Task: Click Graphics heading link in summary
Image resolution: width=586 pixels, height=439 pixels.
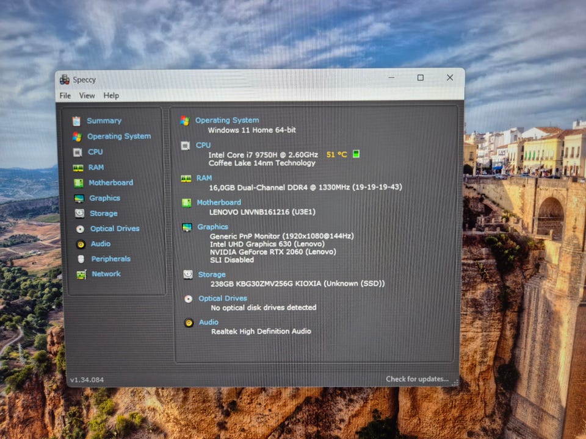Action: coord(212,227)
